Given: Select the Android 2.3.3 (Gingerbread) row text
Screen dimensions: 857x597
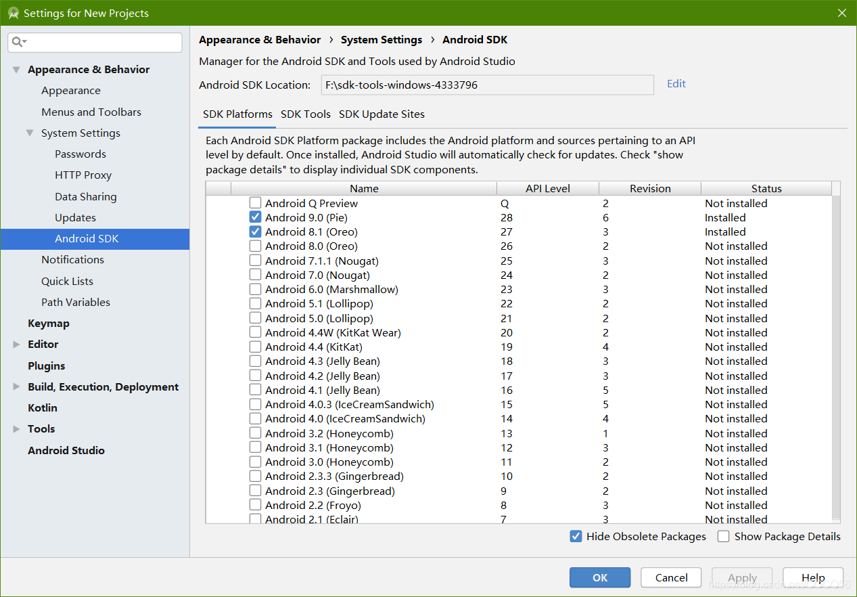Looking at the screenshot, I should (x=334, y=477).
